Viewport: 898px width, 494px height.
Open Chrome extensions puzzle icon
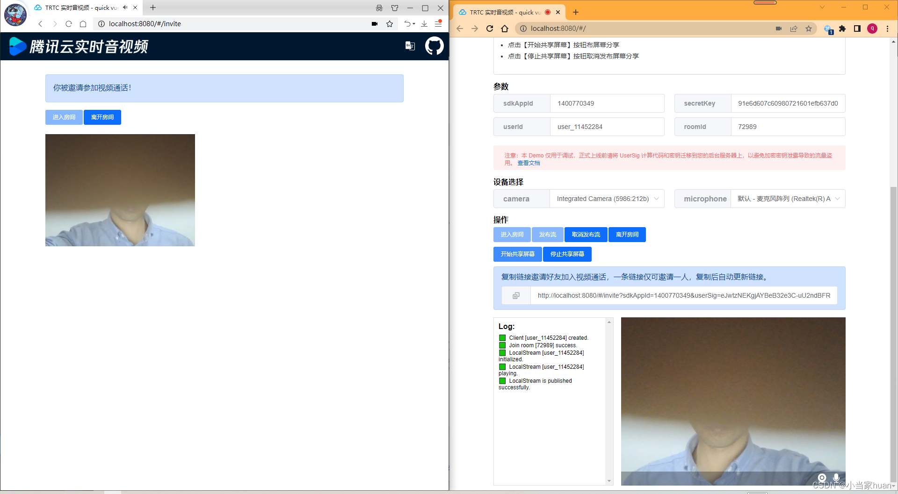tap(842, 29)
